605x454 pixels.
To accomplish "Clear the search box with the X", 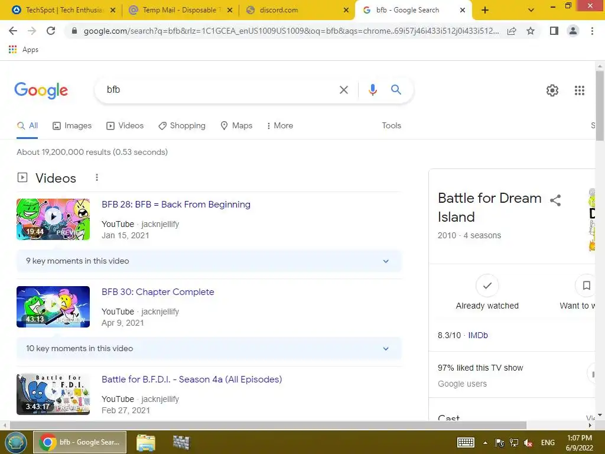I will click(x=343, y=90).
